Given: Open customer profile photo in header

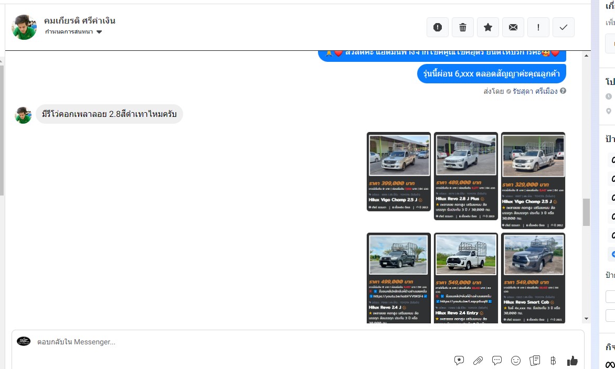Looking at the screenshot, I should 24,27.
